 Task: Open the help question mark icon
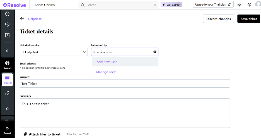[x=249, y=5]
